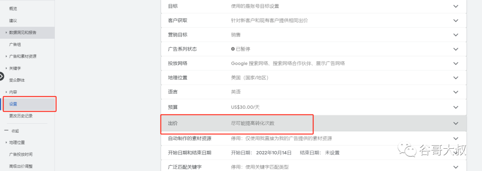Click the 尽可能提高转化次数 bidding value
This screenshot has width=482, height=171.
pyautogui.click(x=253, y=123)
